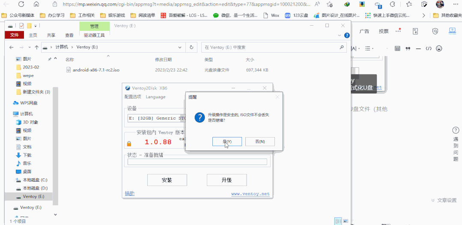Screen dimensions: 462x225
Task: Click the Explorer back arrow
Action: click(12, 47)
